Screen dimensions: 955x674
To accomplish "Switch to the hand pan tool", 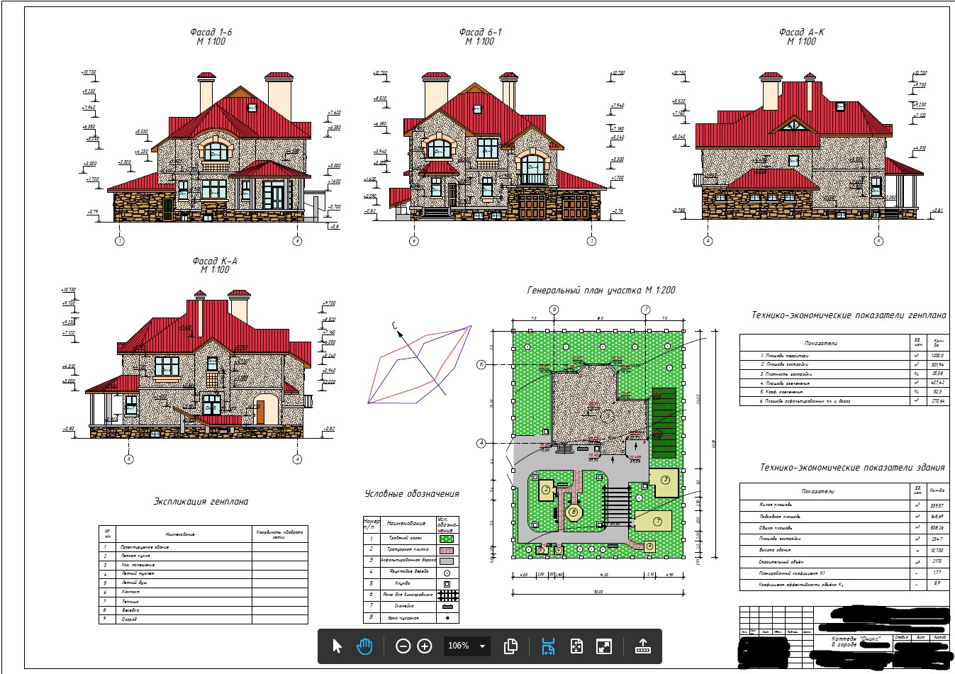I will tap(364, 646).
